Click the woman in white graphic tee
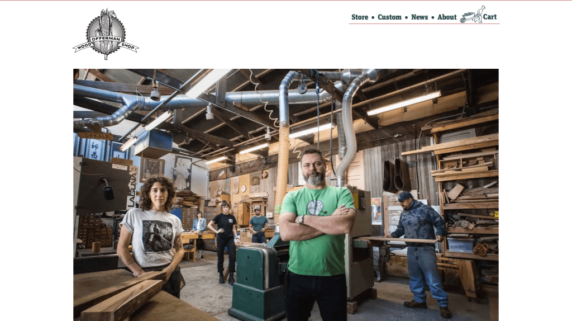The height and width of the screenshot is (321, 572). (x=152, y=234)
